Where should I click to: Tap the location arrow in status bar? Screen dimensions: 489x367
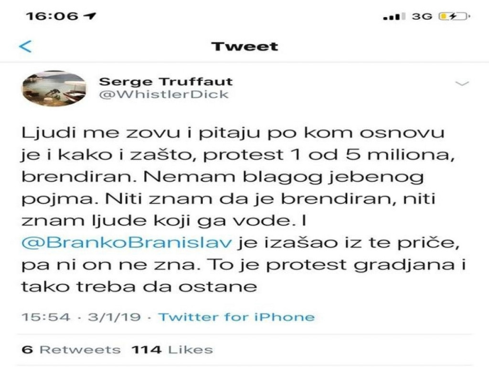coord(89,16)
